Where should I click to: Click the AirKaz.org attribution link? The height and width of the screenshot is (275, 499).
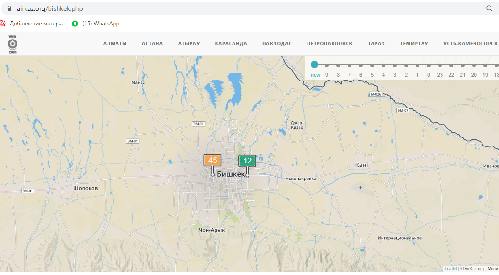pos(473,269)
